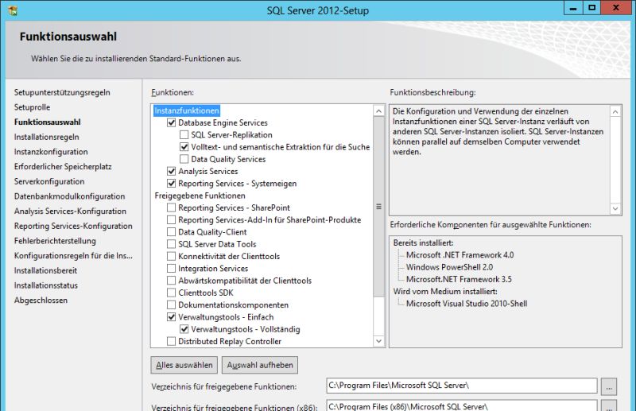This screenshot has width=636, height=411.
Task: Select Fehlerberichterstellung in sidebar
Action: coord(55,241)
